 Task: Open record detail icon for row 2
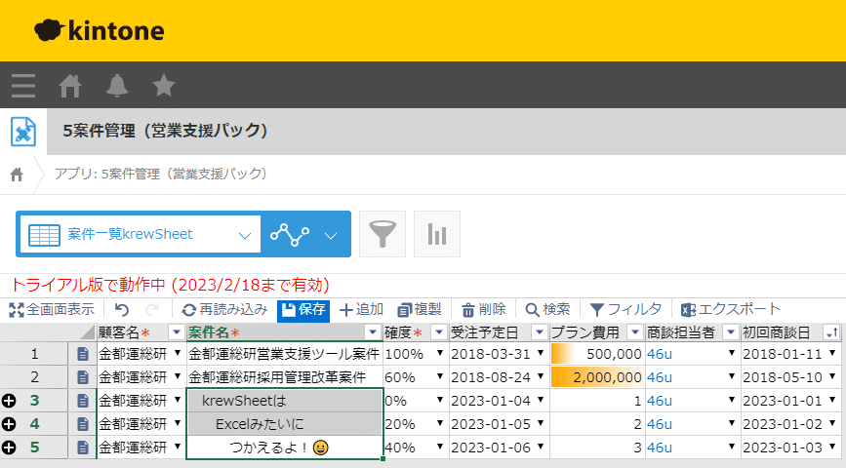83,377
